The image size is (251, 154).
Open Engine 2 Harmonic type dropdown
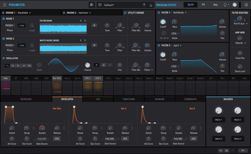click(x=85, y=13)
